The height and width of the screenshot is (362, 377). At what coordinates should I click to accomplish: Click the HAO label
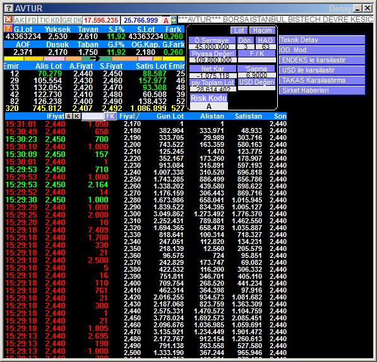point(265,40)
